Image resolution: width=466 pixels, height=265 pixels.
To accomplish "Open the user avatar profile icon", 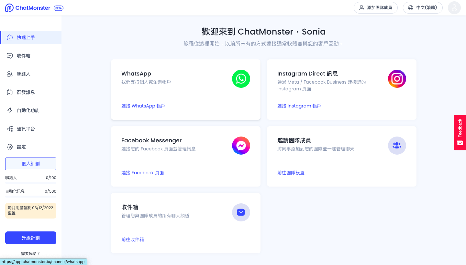I will (x=454, y=8).
